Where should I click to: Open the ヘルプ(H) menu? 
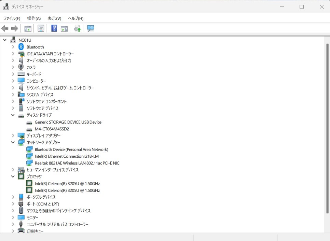[x=76, y=18]
